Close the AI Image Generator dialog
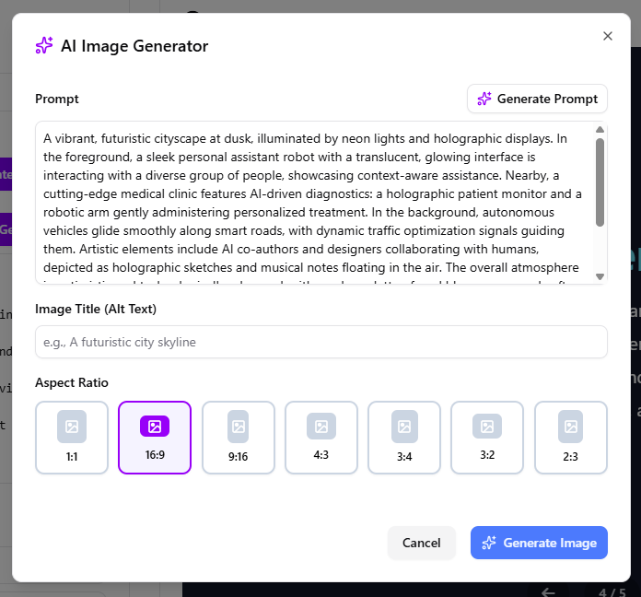This screenshot has width=641, height=597. tap(607, 36)
